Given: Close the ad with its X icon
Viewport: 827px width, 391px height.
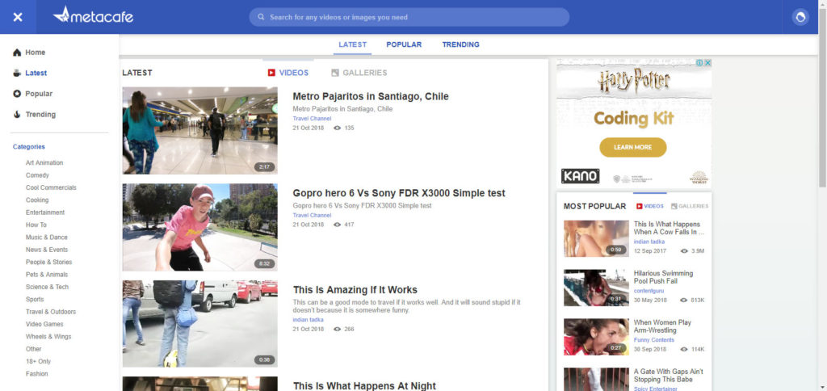Looking at the screenshot, I should tap(707, 63).
